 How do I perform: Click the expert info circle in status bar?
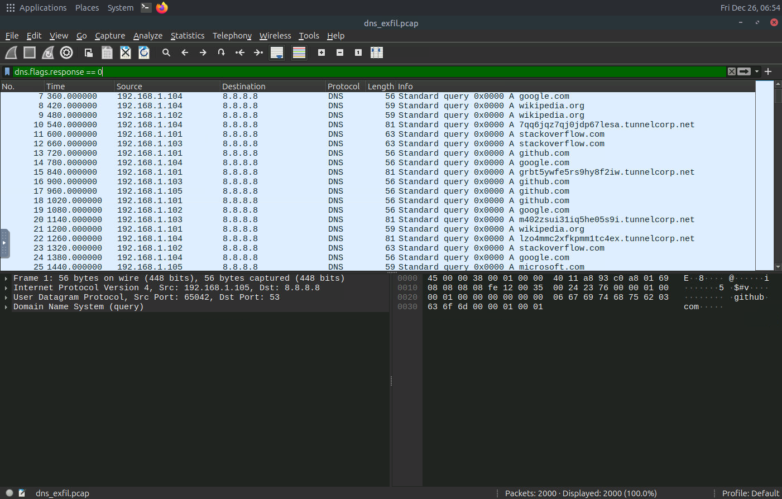(x=9, y=493)
